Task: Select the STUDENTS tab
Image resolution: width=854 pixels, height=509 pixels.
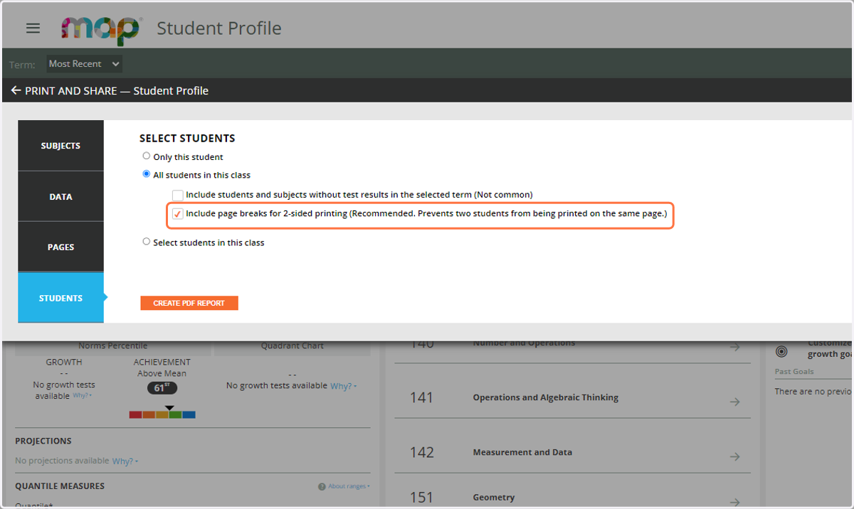Action: click(x=60, y=298)
